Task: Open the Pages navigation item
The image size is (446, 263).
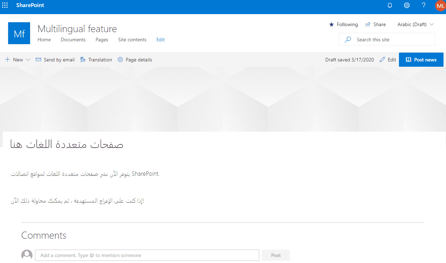Action: click(x=102, y=40)
